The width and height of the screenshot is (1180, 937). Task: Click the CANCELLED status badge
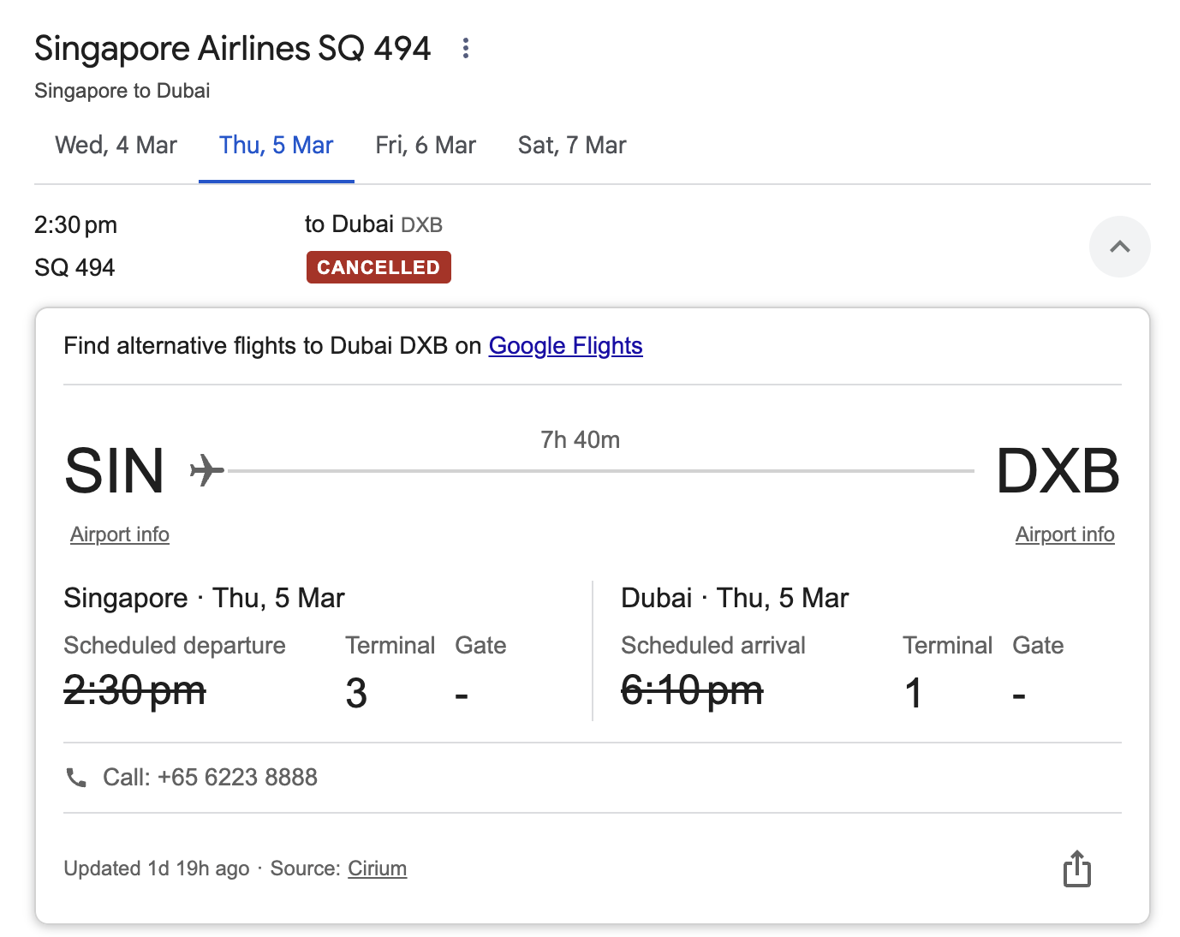[x=378, y=267]
